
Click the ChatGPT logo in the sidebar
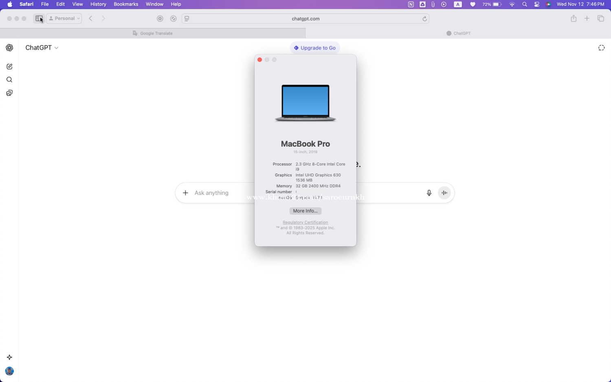[9, 48]
